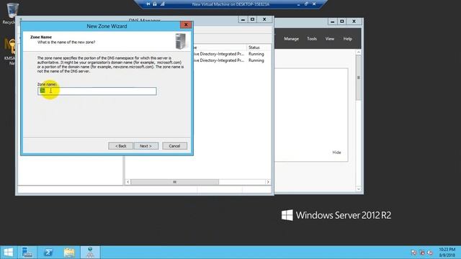Cancel the New Zone Wizard
Image resolution: width=461 pixels, height=259 pixels.
(174, 146)
